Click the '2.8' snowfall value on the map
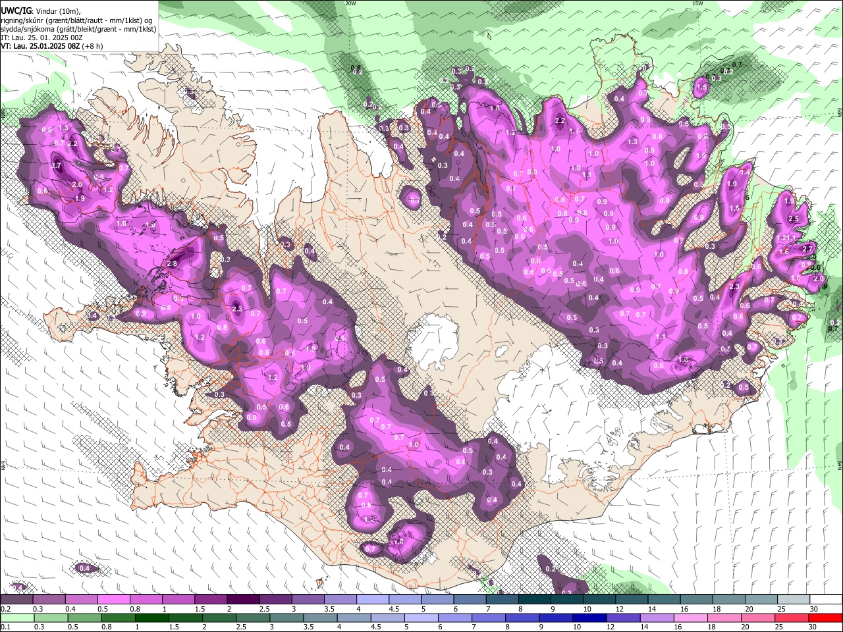Screen dimensions: 843x632 (x=172, y=263)
